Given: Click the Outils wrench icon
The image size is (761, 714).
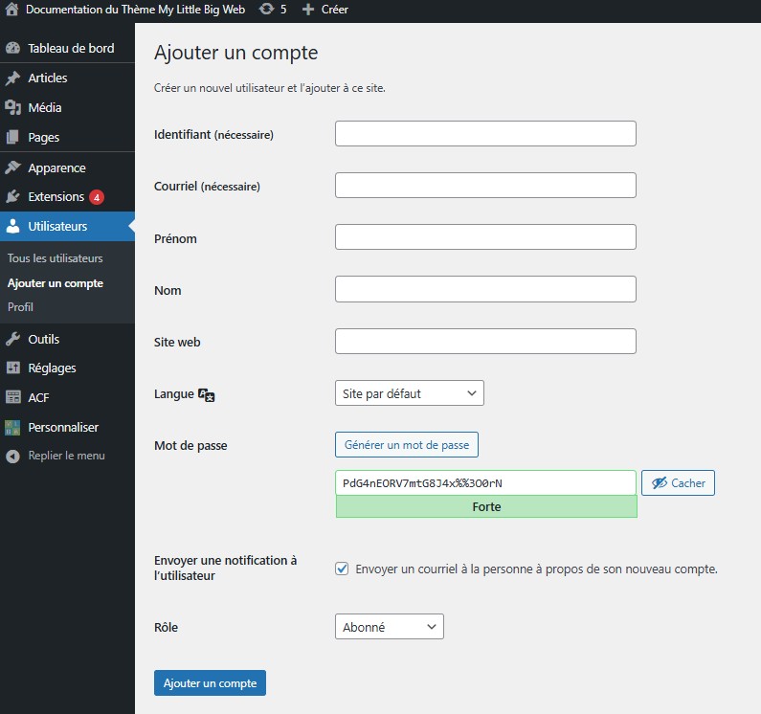Looking at the screenshot, I should tap(12, 340).
